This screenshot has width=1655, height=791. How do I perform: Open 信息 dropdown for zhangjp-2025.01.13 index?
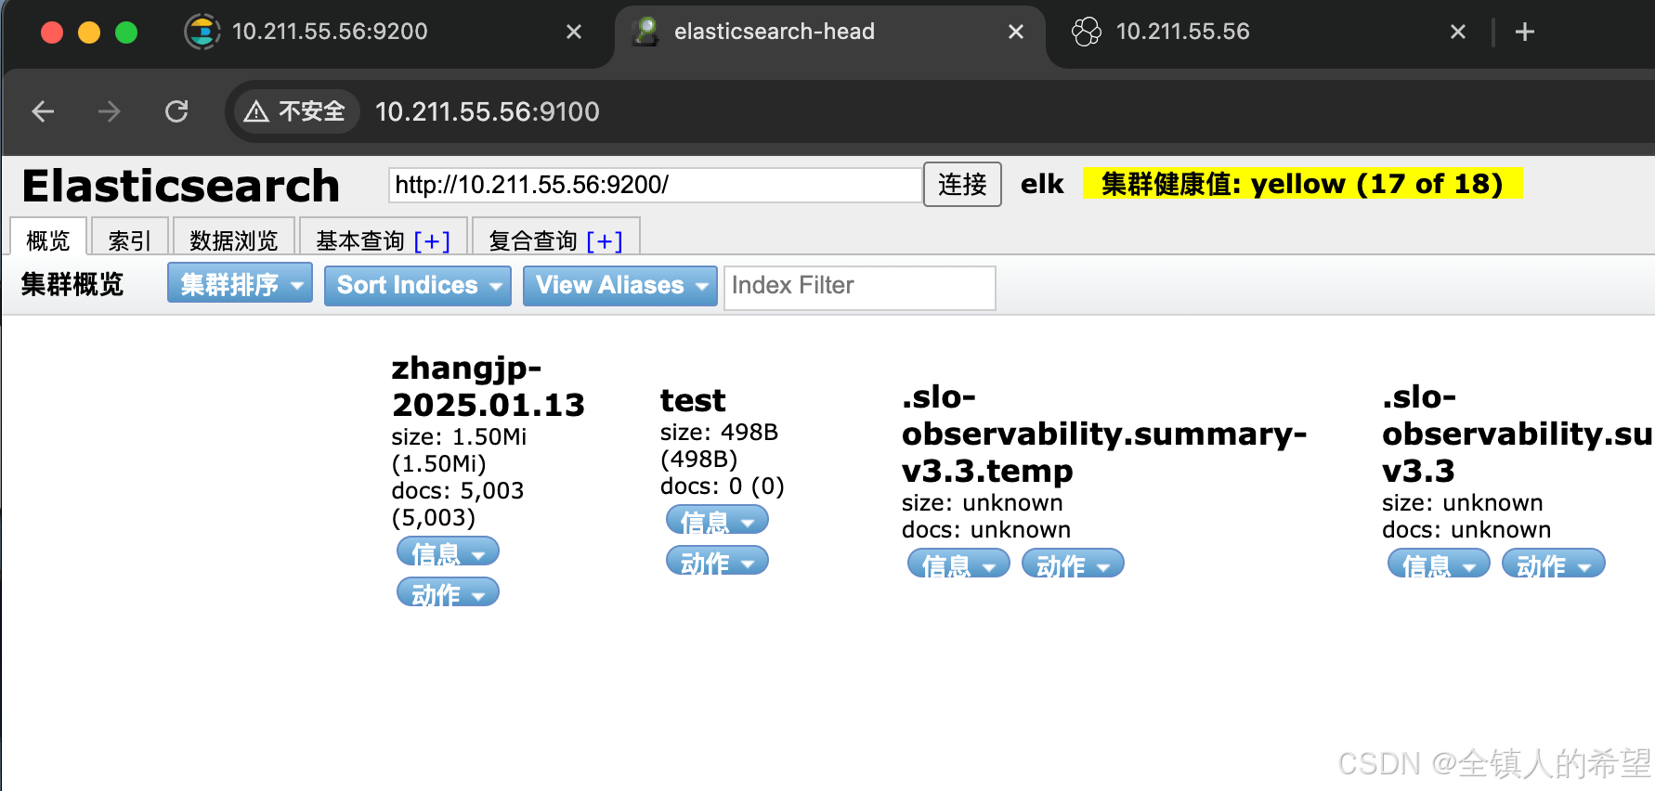pyautogui.click(x=448, y=551)
